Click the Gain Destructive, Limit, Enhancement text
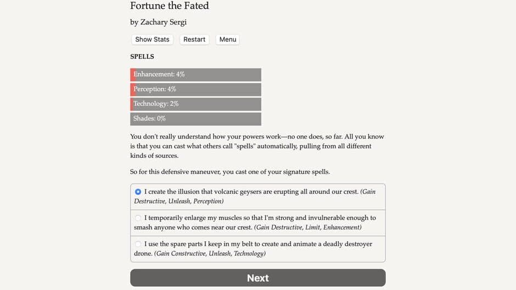The height and width of the screenshot is (290, 516). (x=307, y=227)
